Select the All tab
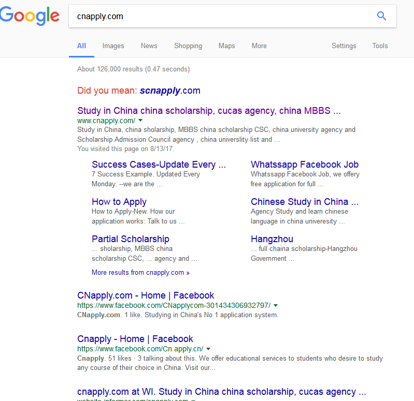Screen dimensions: 414x401 click(81, 46)
